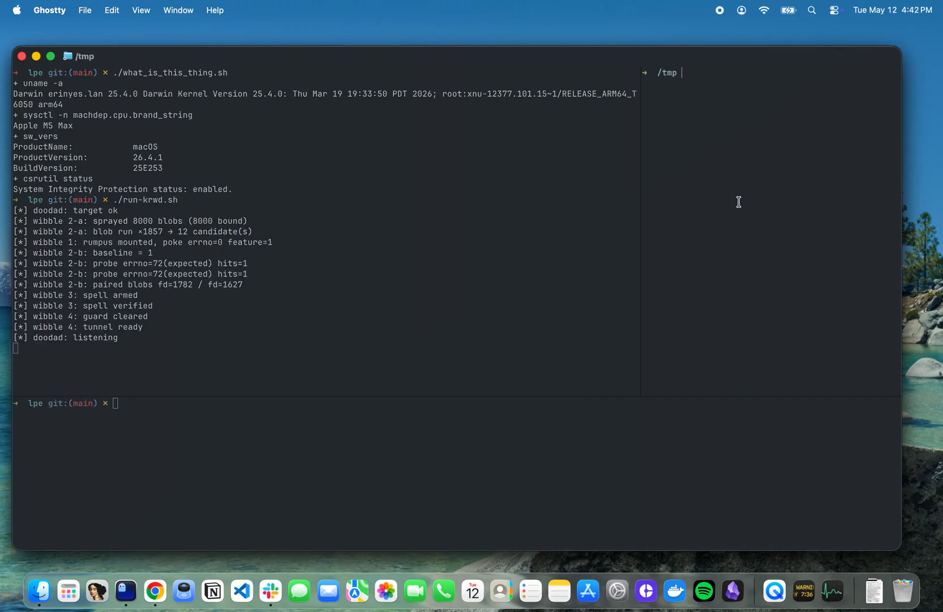Image resolution: width=943 pixels, height=612 pixels.
Task: Open the App Store from the dock
Action: pos(588,591)
